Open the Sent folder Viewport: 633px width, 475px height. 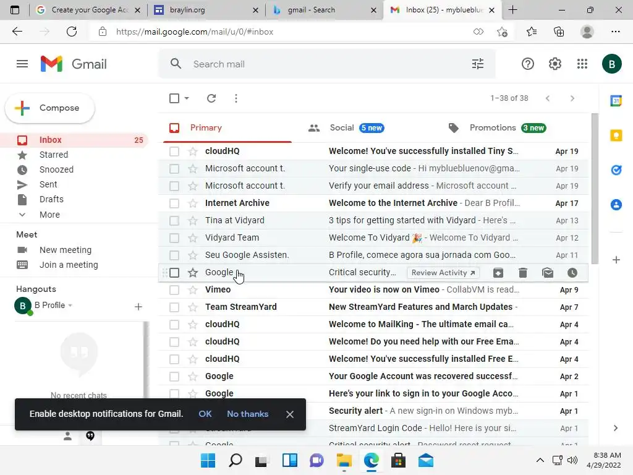48,184
